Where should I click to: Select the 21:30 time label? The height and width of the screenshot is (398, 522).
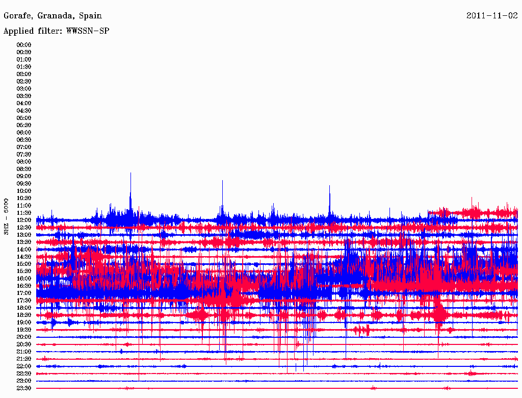tap(24, 359)
